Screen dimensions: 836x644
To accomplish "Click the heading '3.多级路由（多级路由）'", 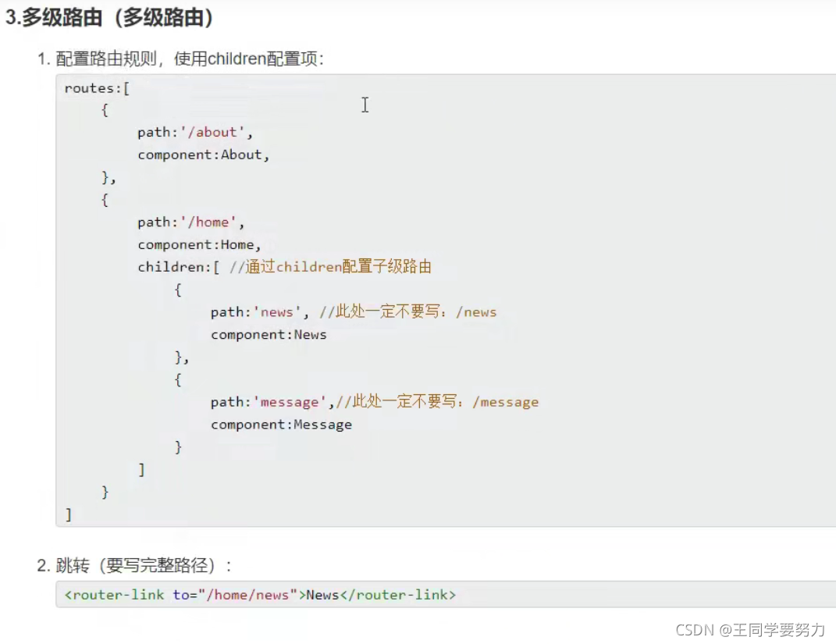I will coord(109,18).
